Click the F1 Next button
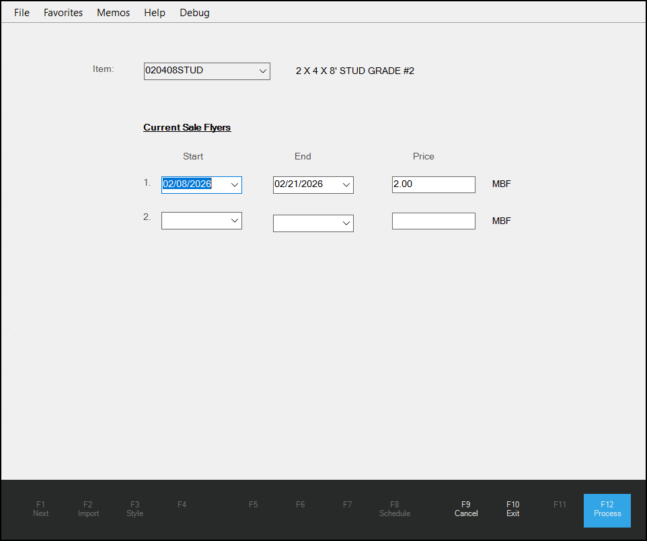 pyautogui.click(x=40, y=509)
